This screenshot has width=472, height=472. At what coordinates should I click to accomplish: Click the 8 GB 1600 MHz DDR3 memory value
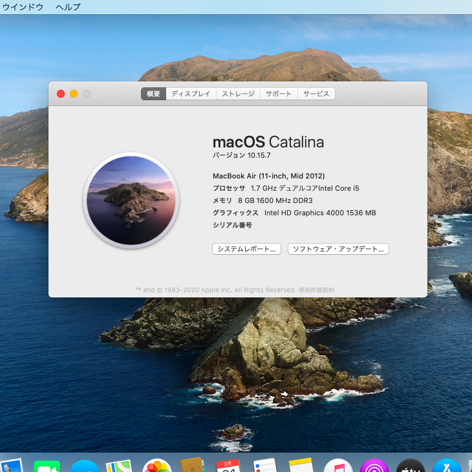pos(275,200)
